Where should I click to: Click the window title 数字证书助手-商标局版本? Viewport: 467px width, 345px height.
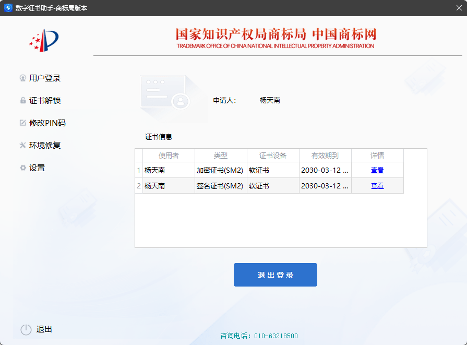click(51, 8)
